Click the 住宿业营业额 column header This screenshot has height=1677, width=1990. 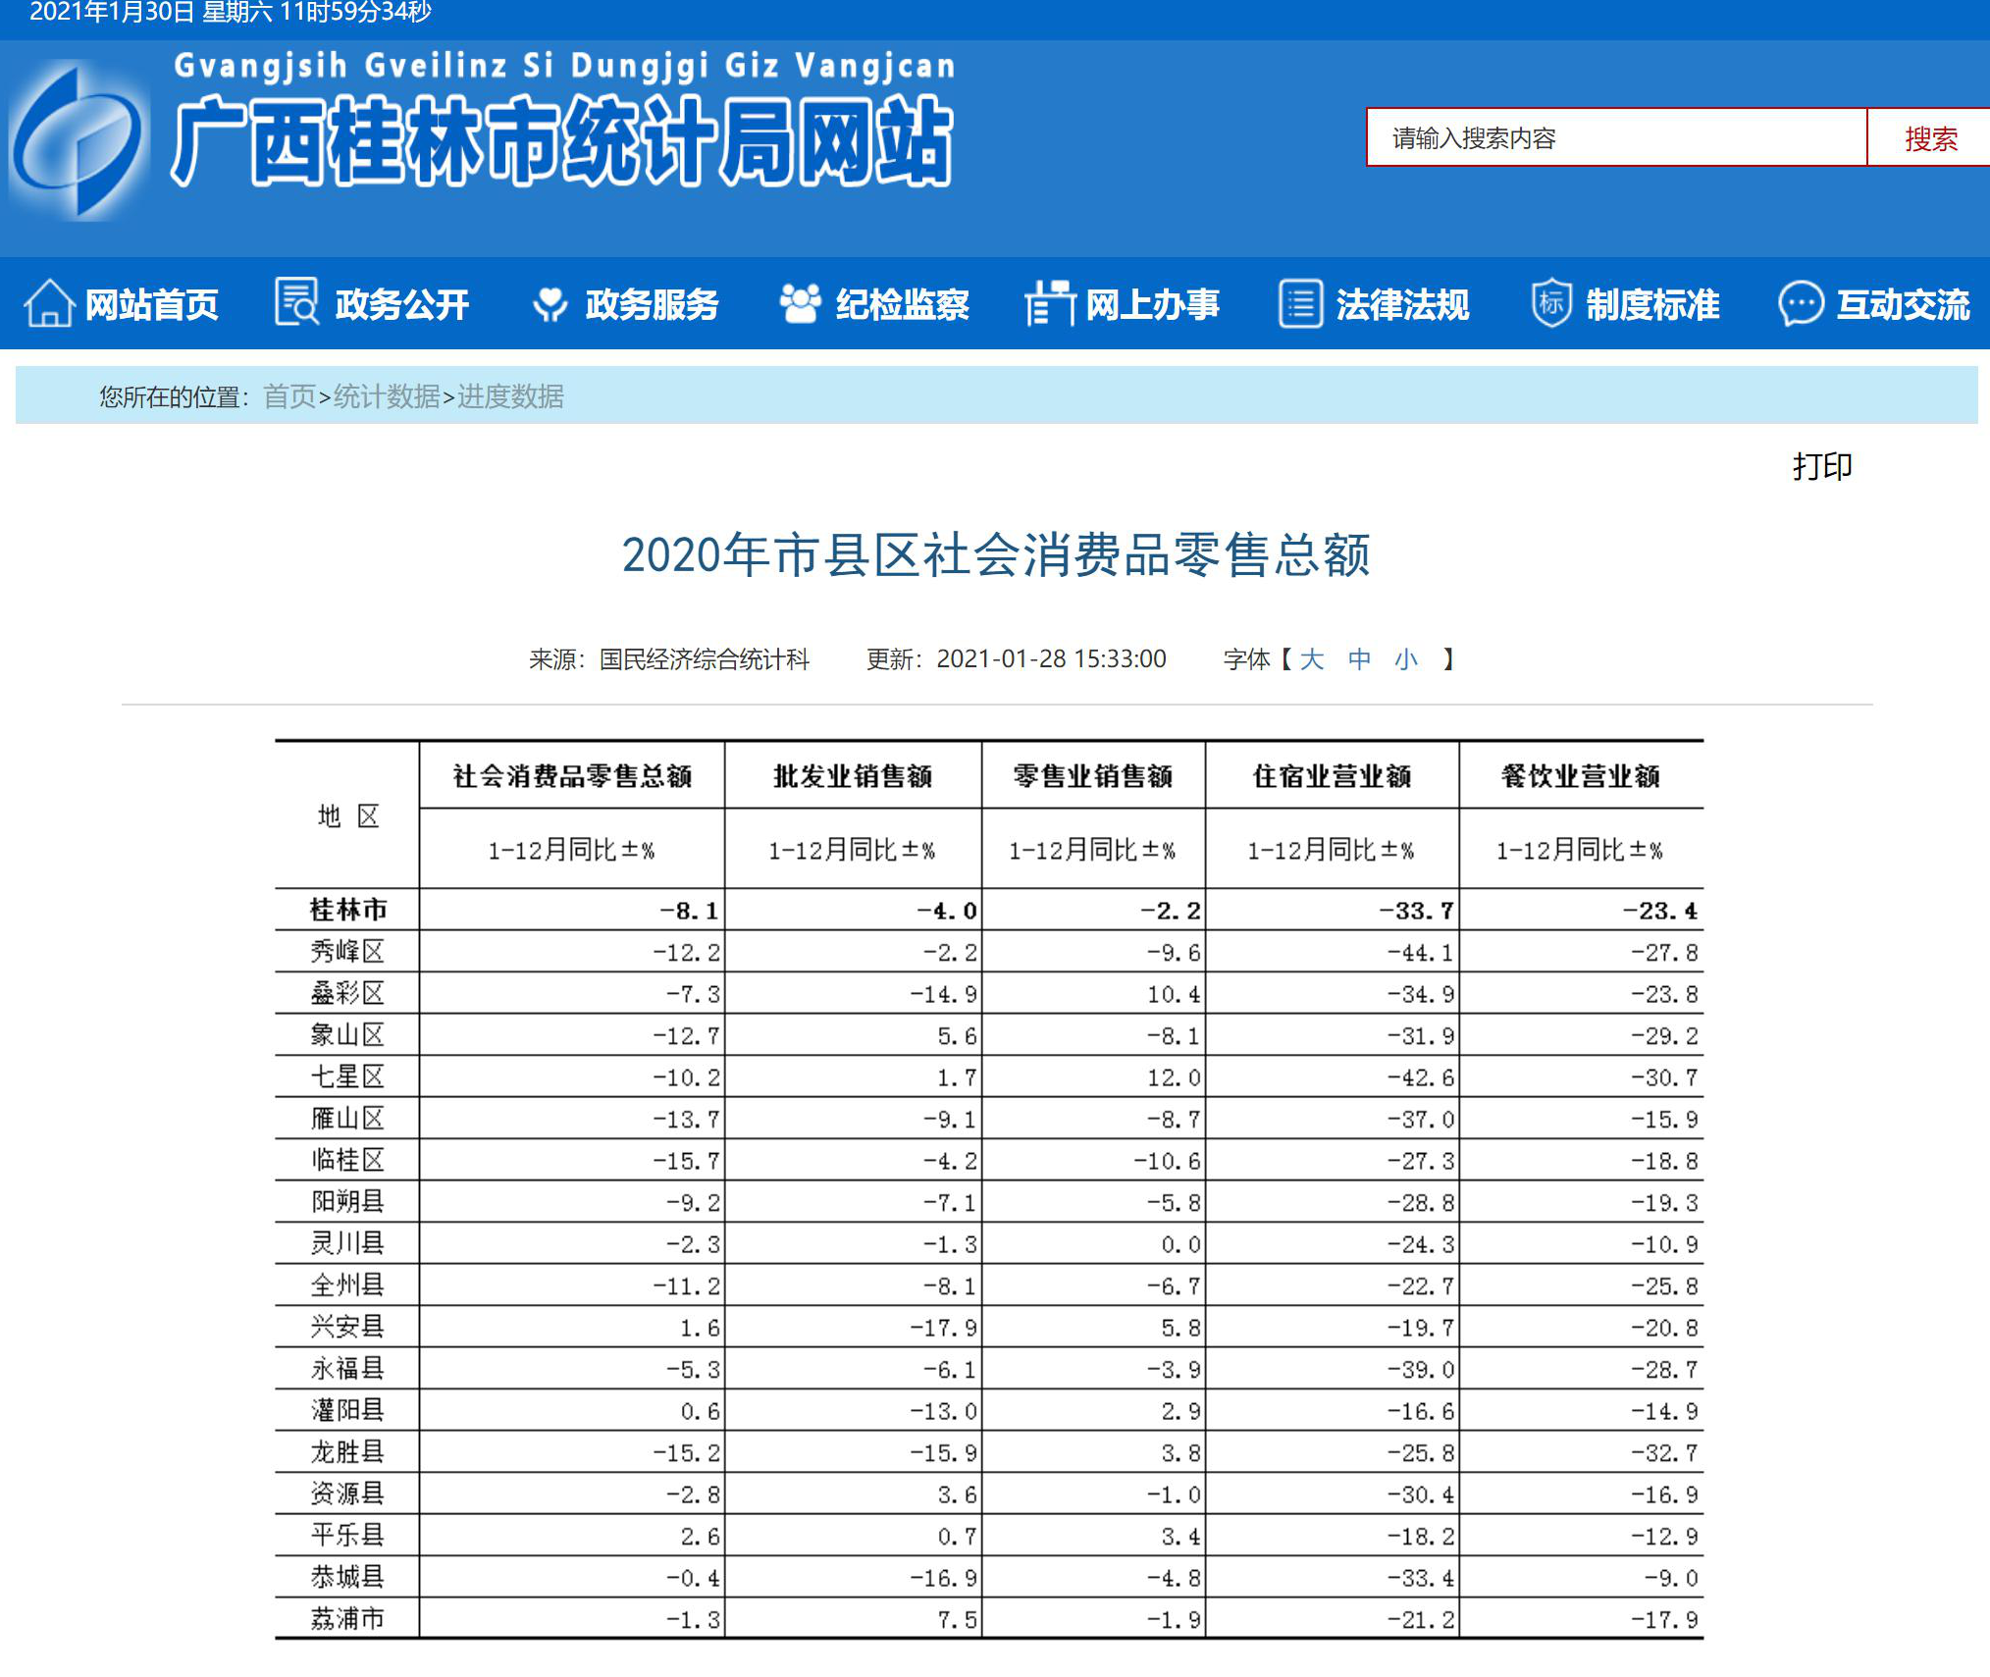pyautogui.click(x=1333, y=776)
